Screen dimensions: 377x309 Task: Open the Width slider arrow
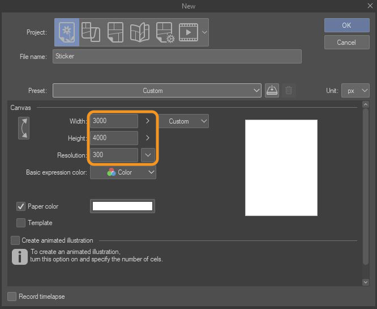[x=148, y=121]
